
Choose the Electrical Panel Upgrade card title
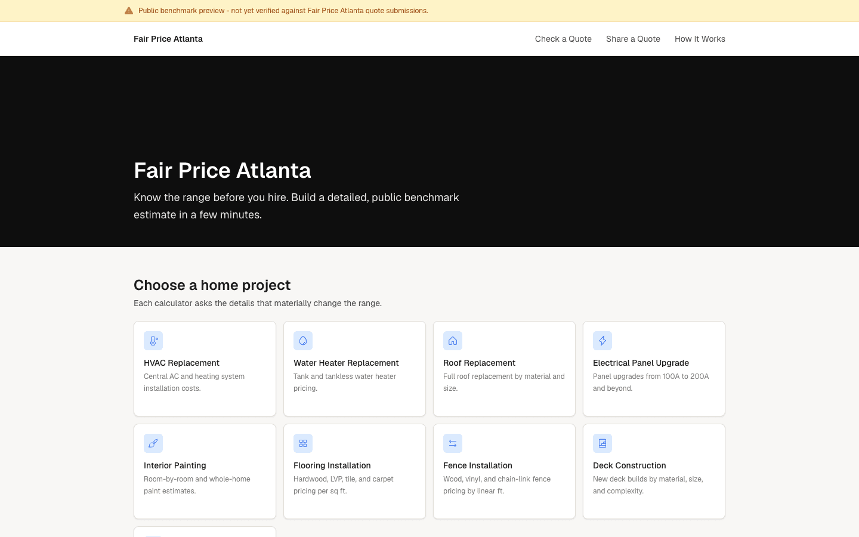pyautogui.click(x=641, y=363)
